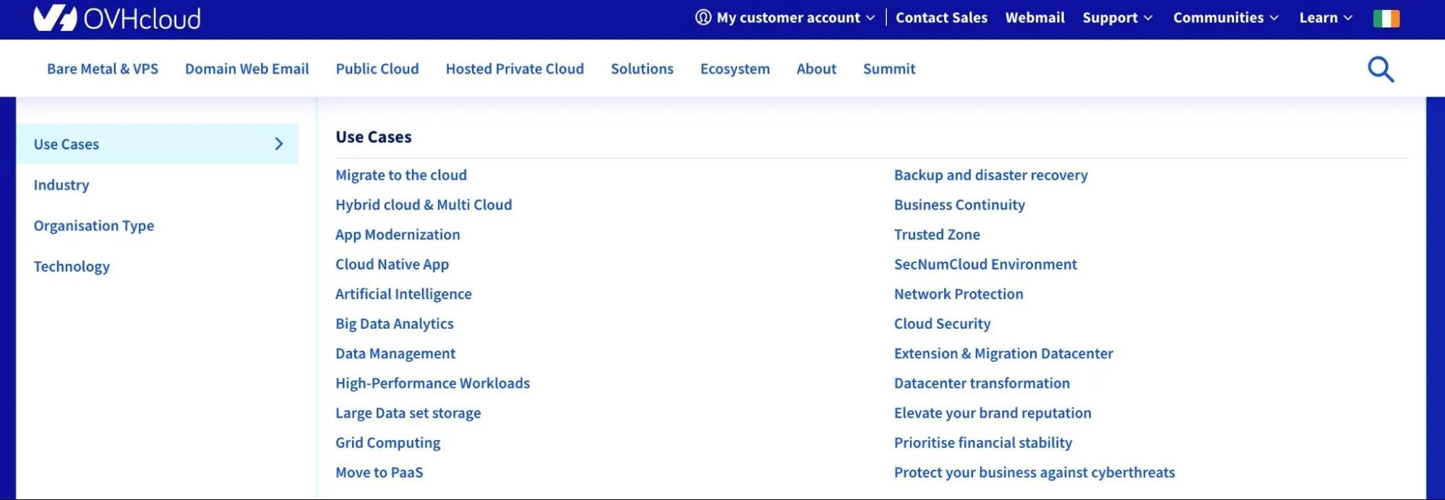Open Artificial Intelligence link
The width and height of the screenshot is (1445, 500).
(403, 294)
